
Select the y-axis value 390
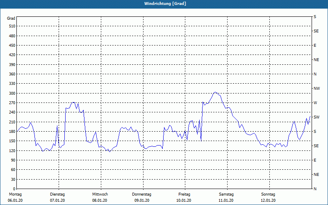(12, 65)
